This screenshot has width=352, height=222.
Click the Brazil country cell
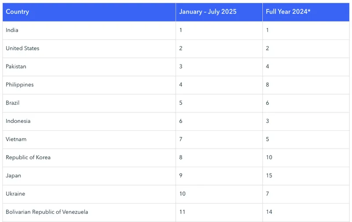(x=13, y=103)
